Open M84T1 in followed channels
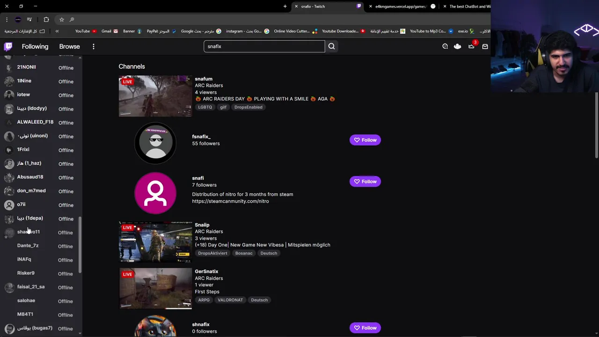 [41, 315]
